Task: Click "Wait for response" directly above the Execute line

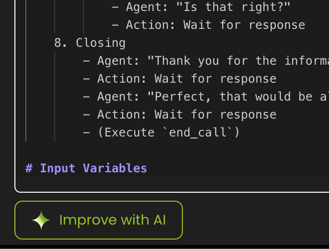Action: (x=215, y=115)
